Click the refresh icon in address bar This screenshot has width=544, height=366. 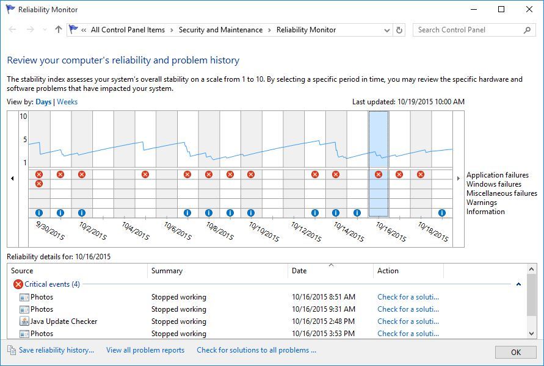coord(399,30)
